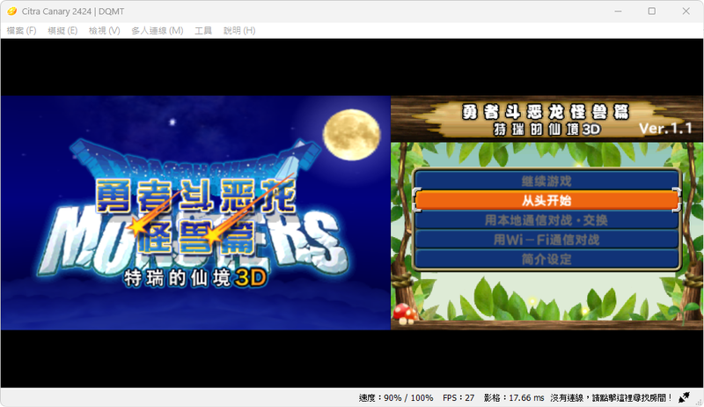
Task: Click 沒有連線，請點擊這裡尋找房間 status link
Action: [x=611, y=397]
